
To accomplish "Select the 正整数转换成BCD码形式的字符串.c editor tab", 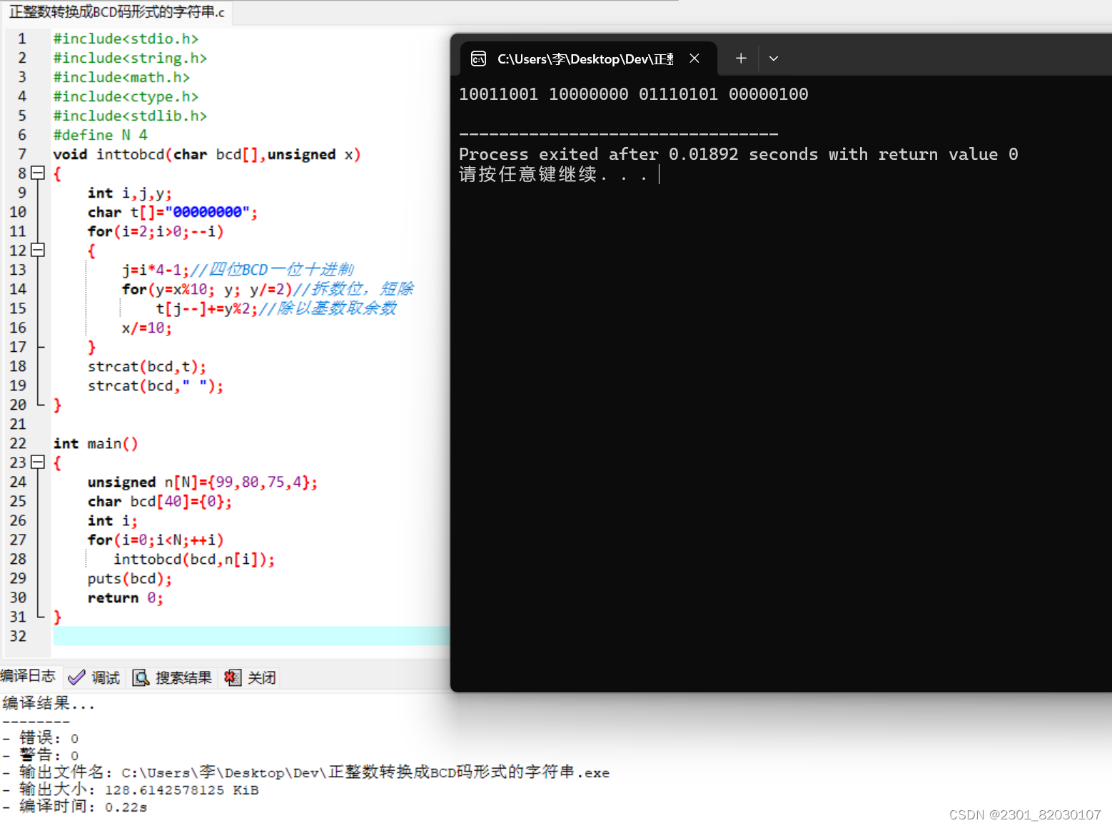I will (114, 13).
